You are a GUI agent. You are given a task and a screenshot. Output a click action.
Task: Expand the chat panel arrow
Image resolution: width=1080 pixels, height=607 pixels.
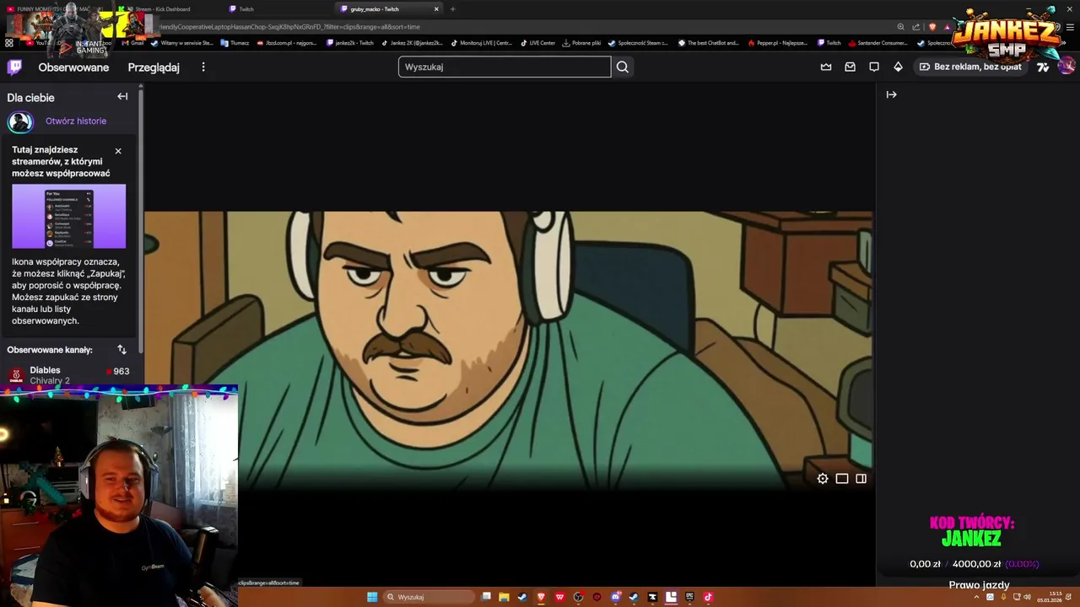[891, 94]
